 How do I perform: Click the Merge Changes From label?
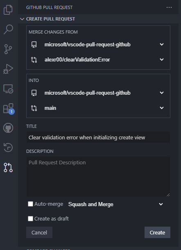(53, 32)
